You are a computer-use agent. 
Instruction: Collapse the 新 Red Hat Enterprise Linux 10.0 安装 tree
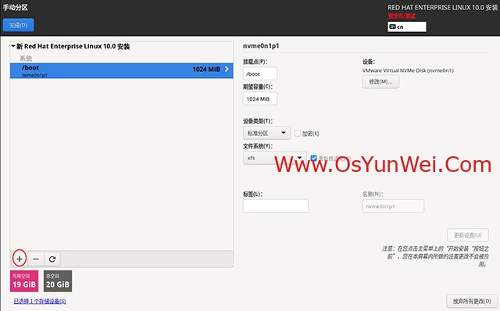pyautogui.click(x=13, y=46)
